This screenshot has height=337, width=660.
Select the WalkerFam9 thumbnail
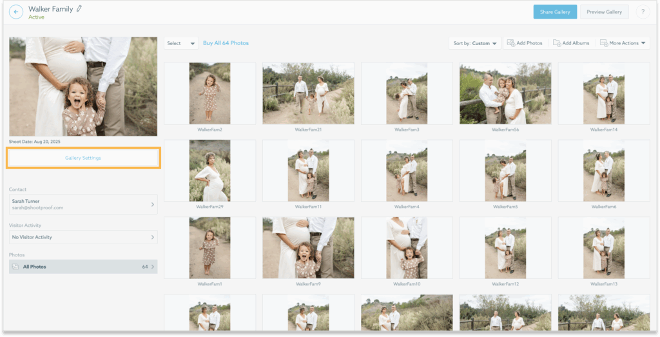308,248
